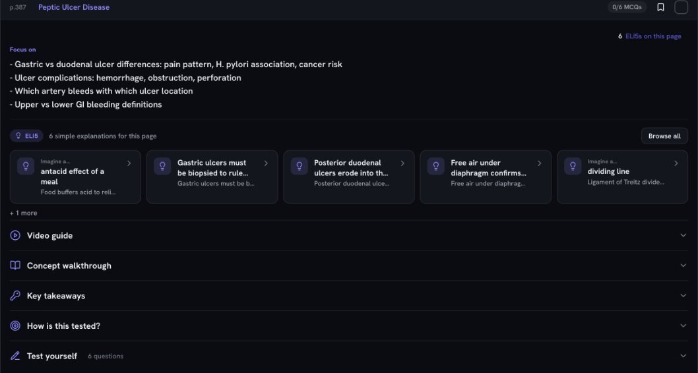Click the Key takeaways heading
The width and height of the screenshot is (698, 373).
pos(56,296)
